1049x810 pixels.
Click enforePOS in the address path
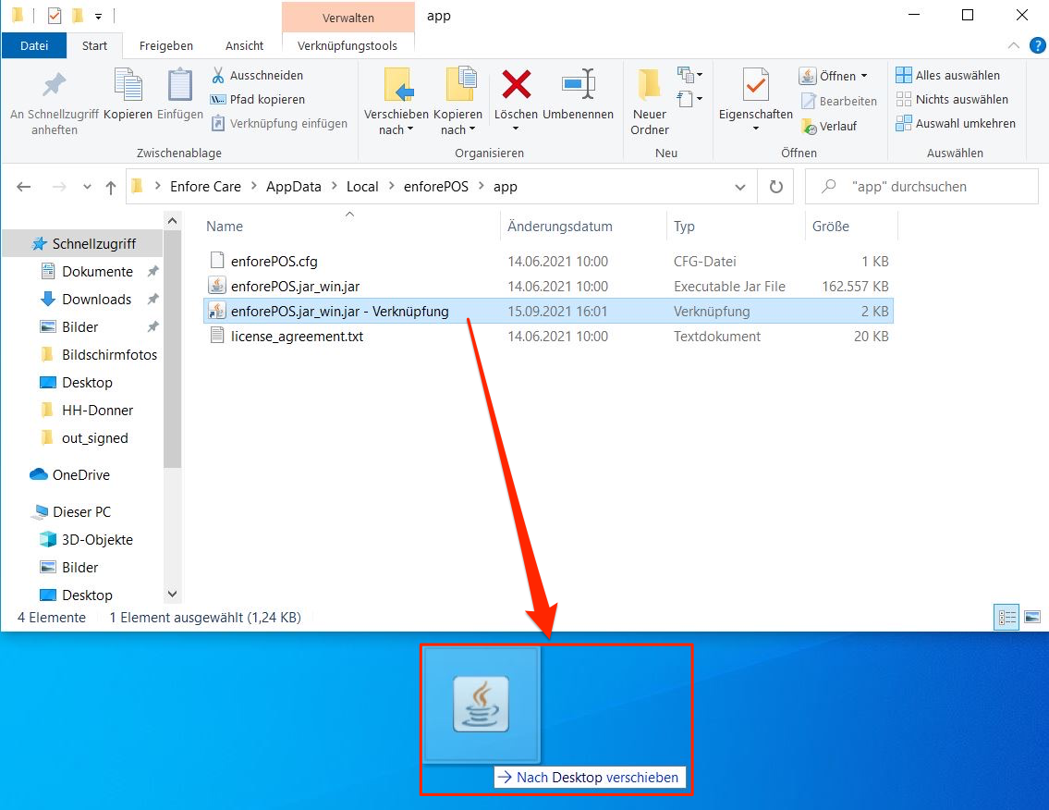point(435,187)
